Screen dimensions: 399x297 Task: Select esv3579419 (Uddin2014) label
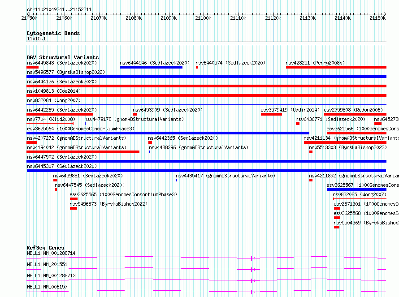tap(290, 110)
